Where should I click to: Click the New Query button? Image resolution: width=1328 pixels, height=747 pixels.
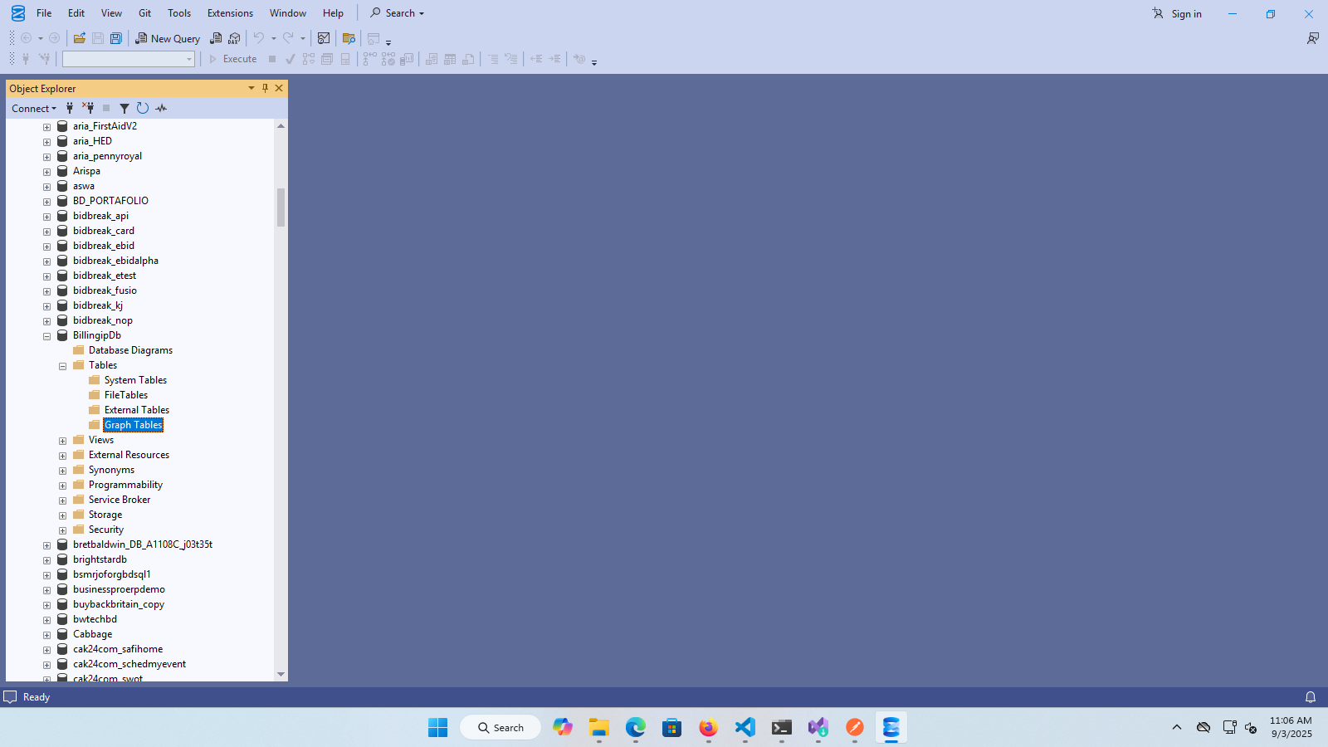tap(168, 38)
